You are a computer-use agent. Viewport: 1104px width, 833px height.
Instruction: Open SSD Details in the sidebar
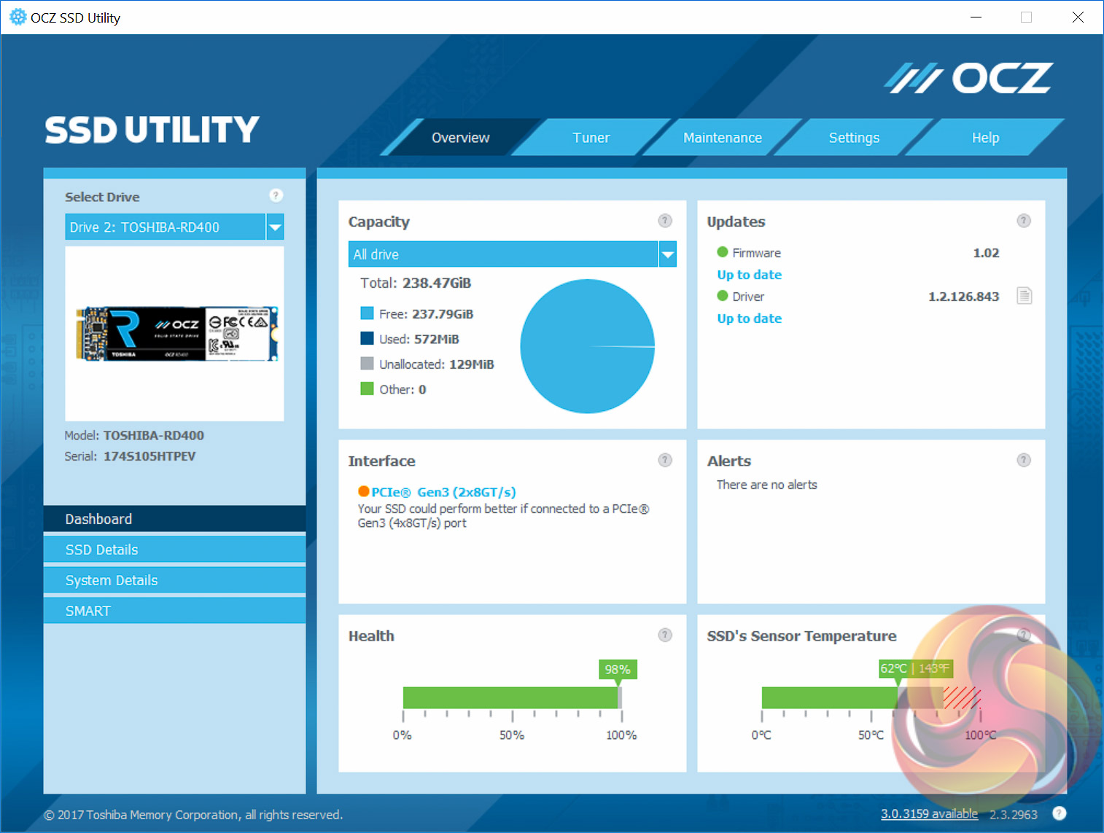click(x=174, y=550)
